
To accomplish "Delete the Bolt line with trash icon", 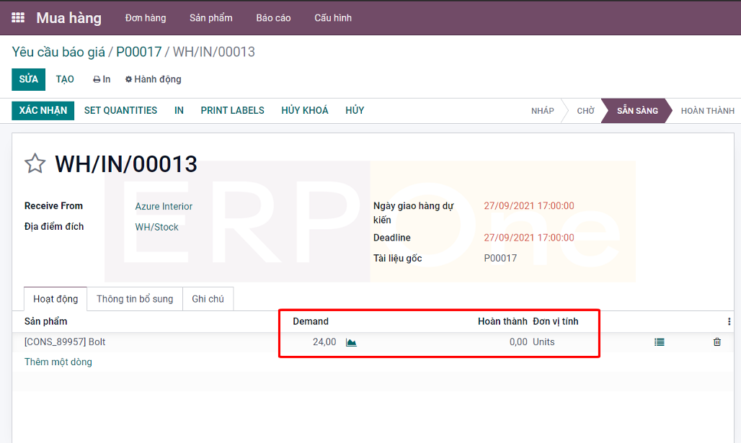I will point(717,342).
